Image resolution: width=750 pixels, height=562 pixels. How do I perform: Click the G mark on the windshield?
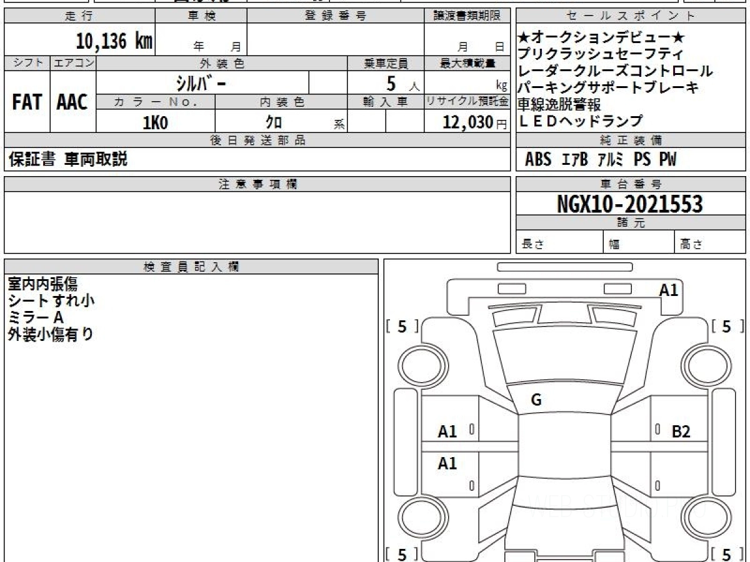point(536,400)
